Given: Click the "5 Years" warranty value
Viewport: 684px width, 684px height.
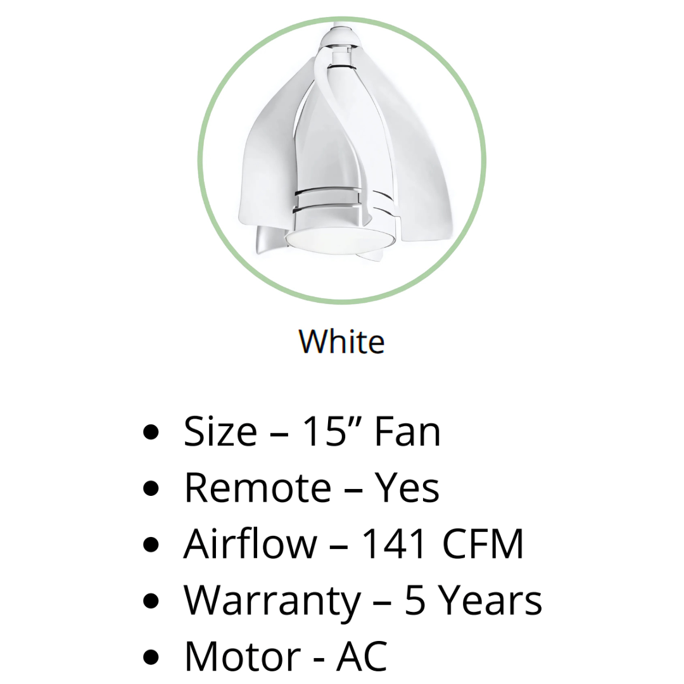Looking at the screenshot, I should pyautogui.click(x=473, y=600).
